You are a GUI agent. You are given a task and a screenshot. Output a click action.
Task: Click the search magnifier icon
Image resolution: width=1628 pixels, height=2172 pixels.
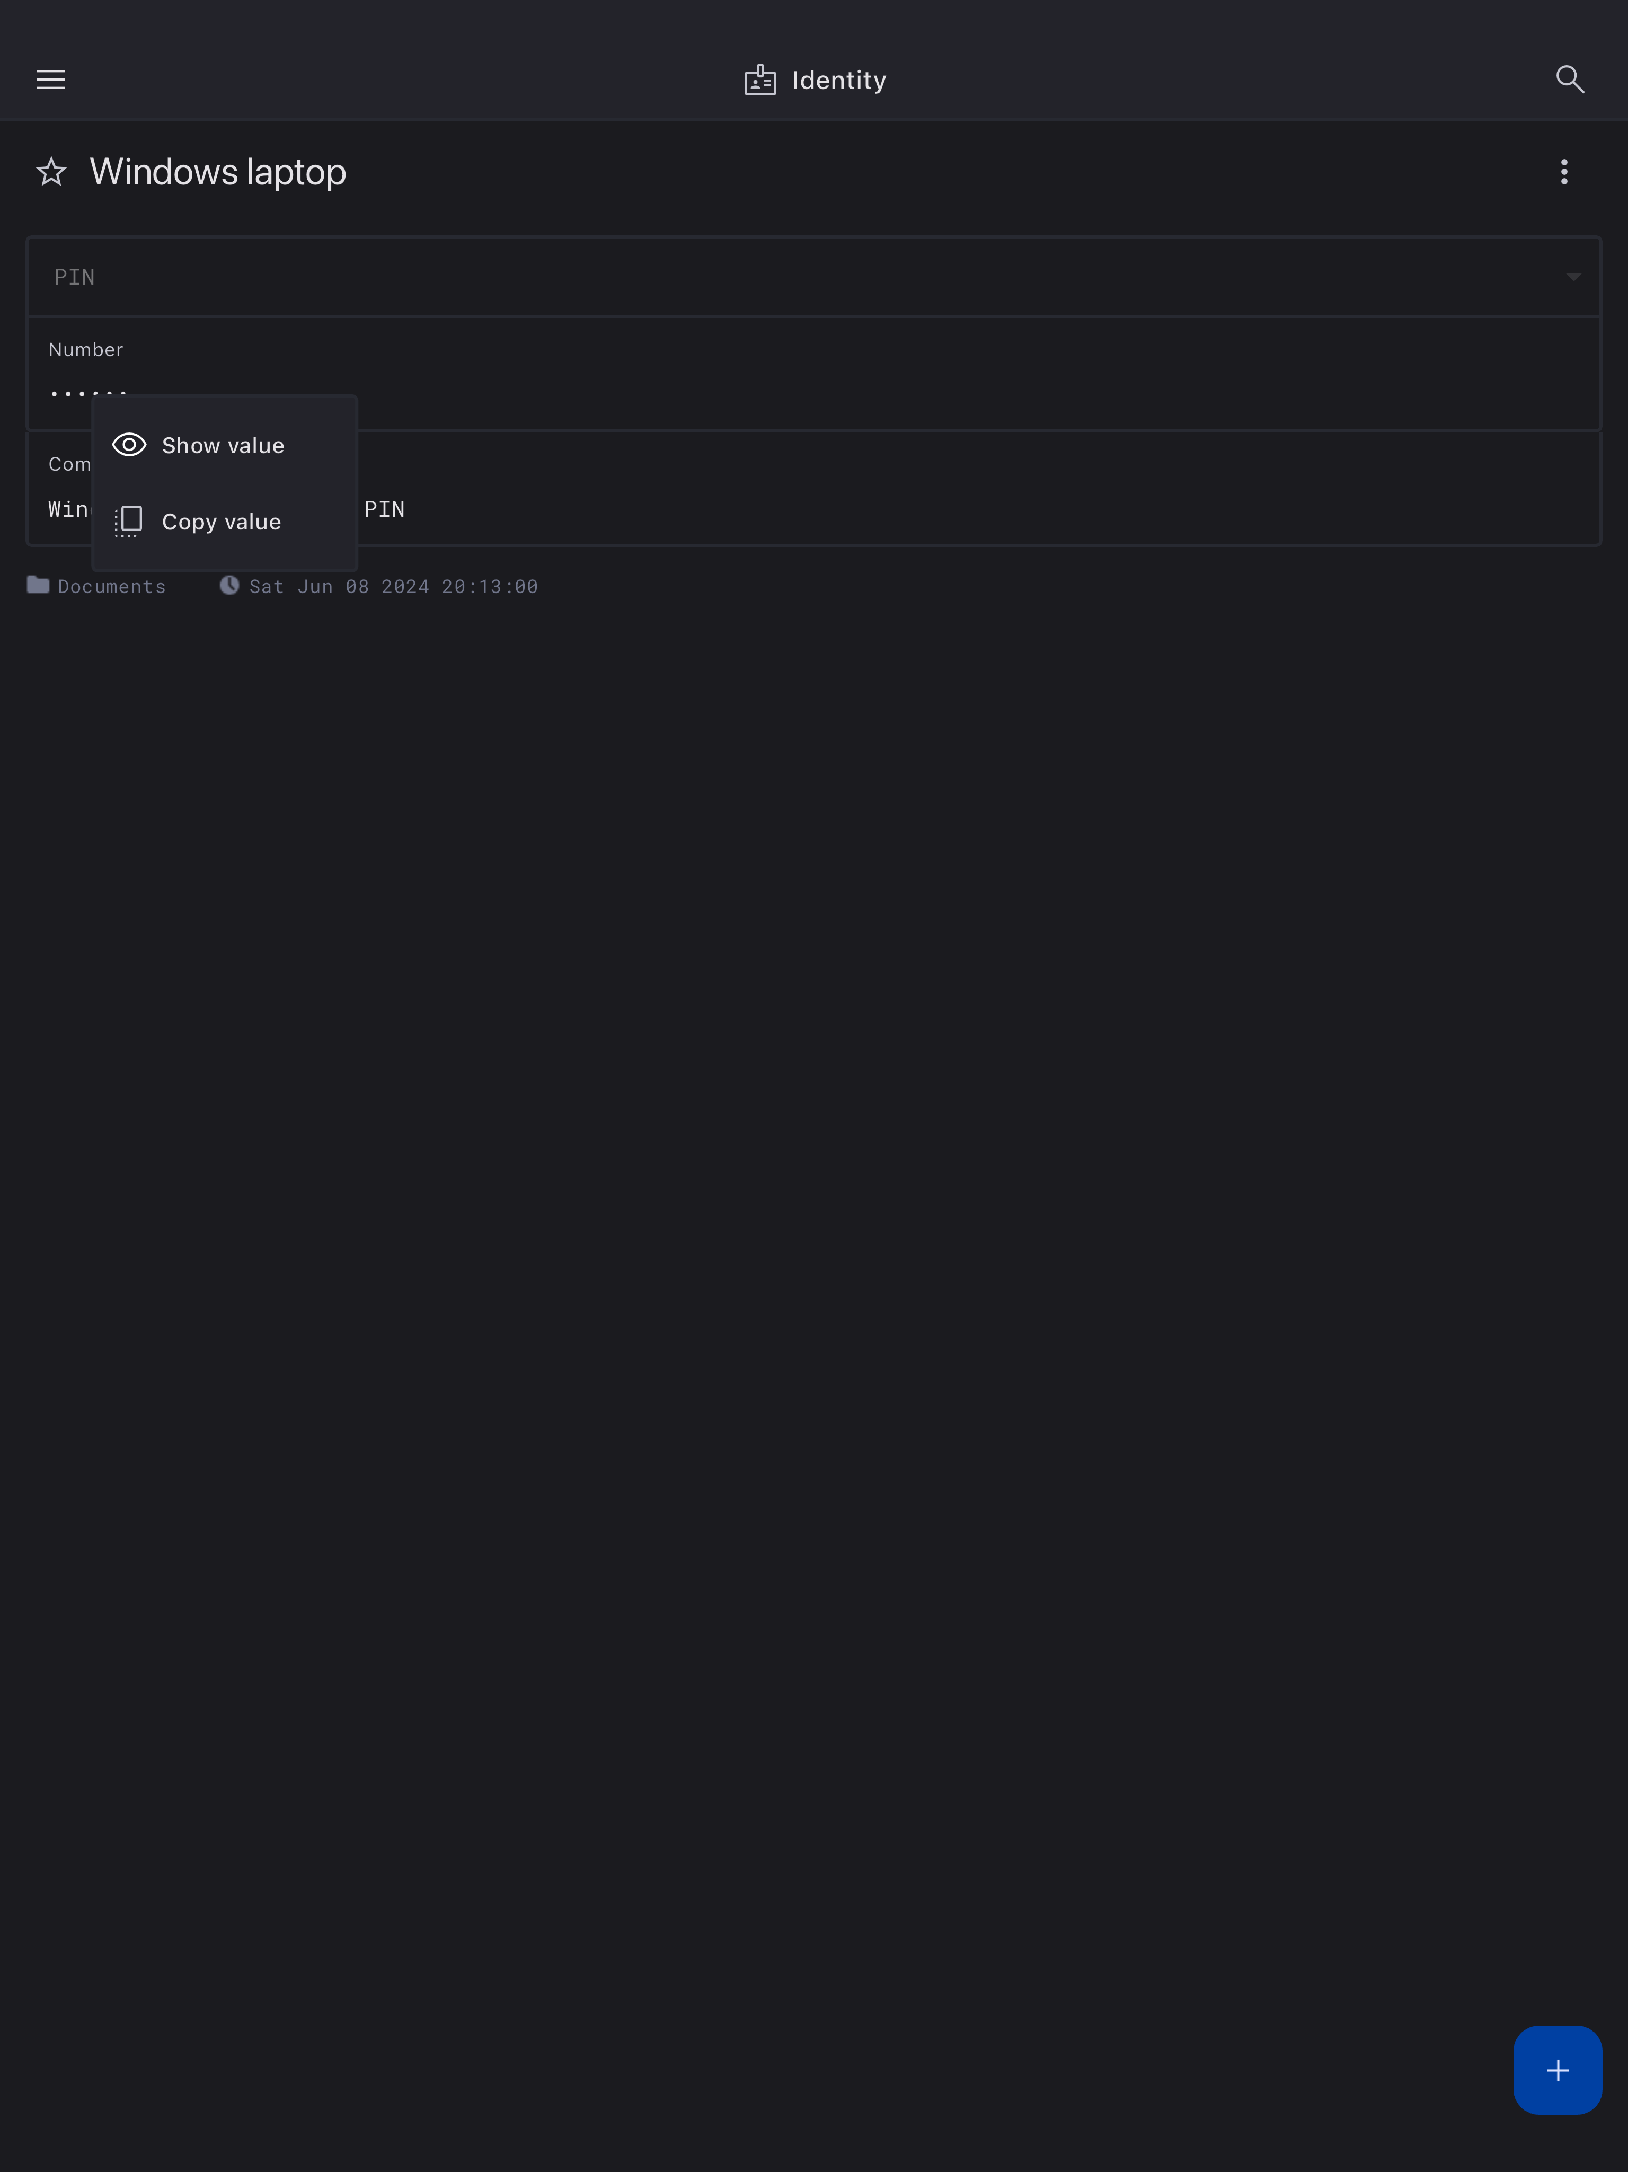click(x=1569, y=80)
